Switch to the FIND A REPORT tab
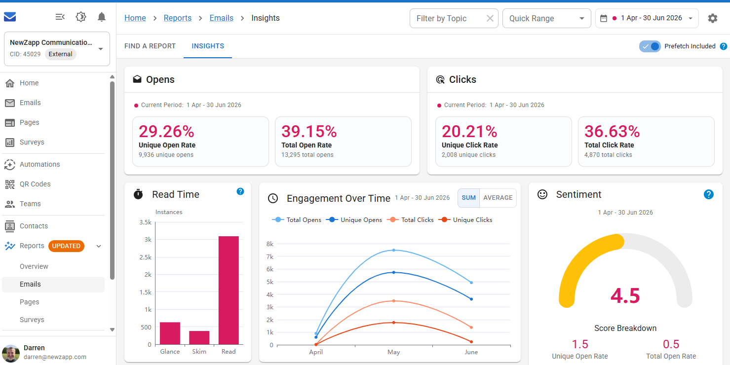 click(x=150, y=46)
